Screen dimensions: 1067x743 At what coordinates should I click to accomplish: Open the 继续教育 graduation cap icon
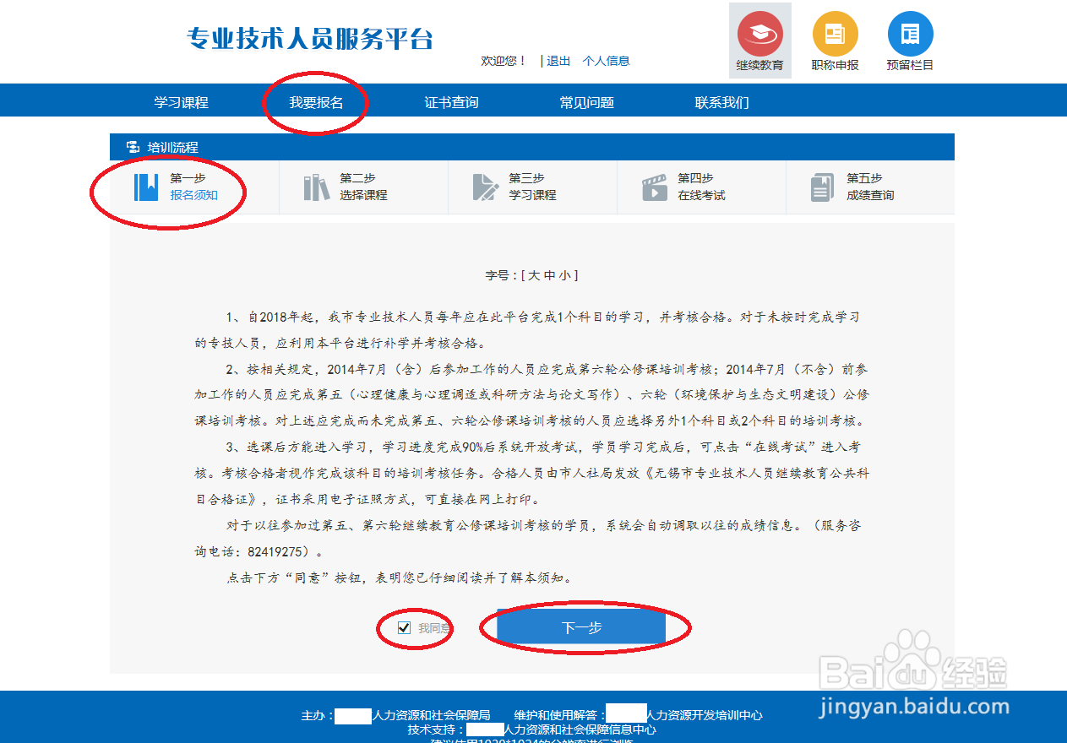(x=759, y=34)
